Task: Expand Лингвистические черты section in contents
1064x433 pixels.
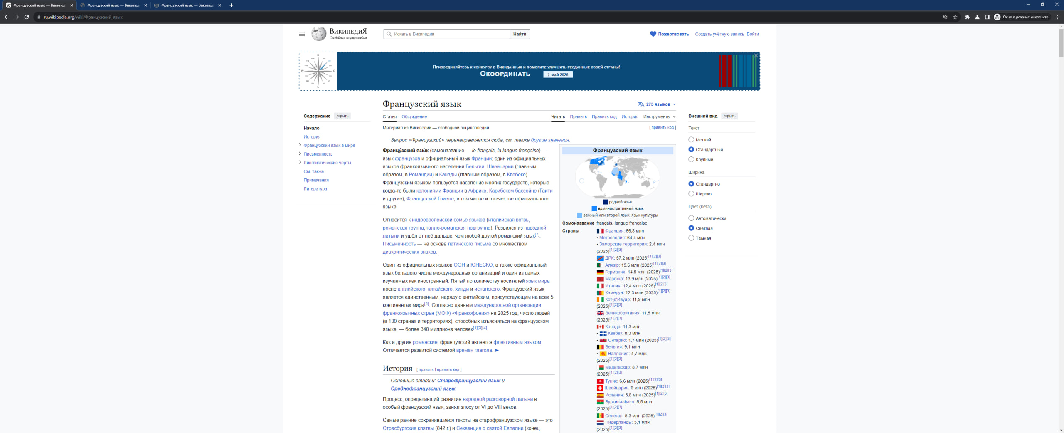Action: 300,163
